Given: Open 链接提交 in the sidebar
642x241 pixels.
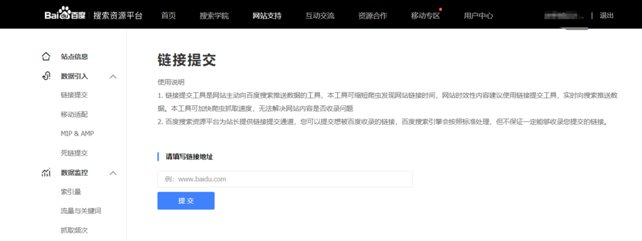Looking at the screenshot, I should coord(74,95).
